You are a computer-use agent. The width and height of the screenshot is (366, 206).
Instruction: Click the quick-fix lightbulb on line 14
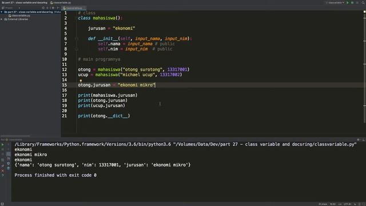tap(81, 81)
